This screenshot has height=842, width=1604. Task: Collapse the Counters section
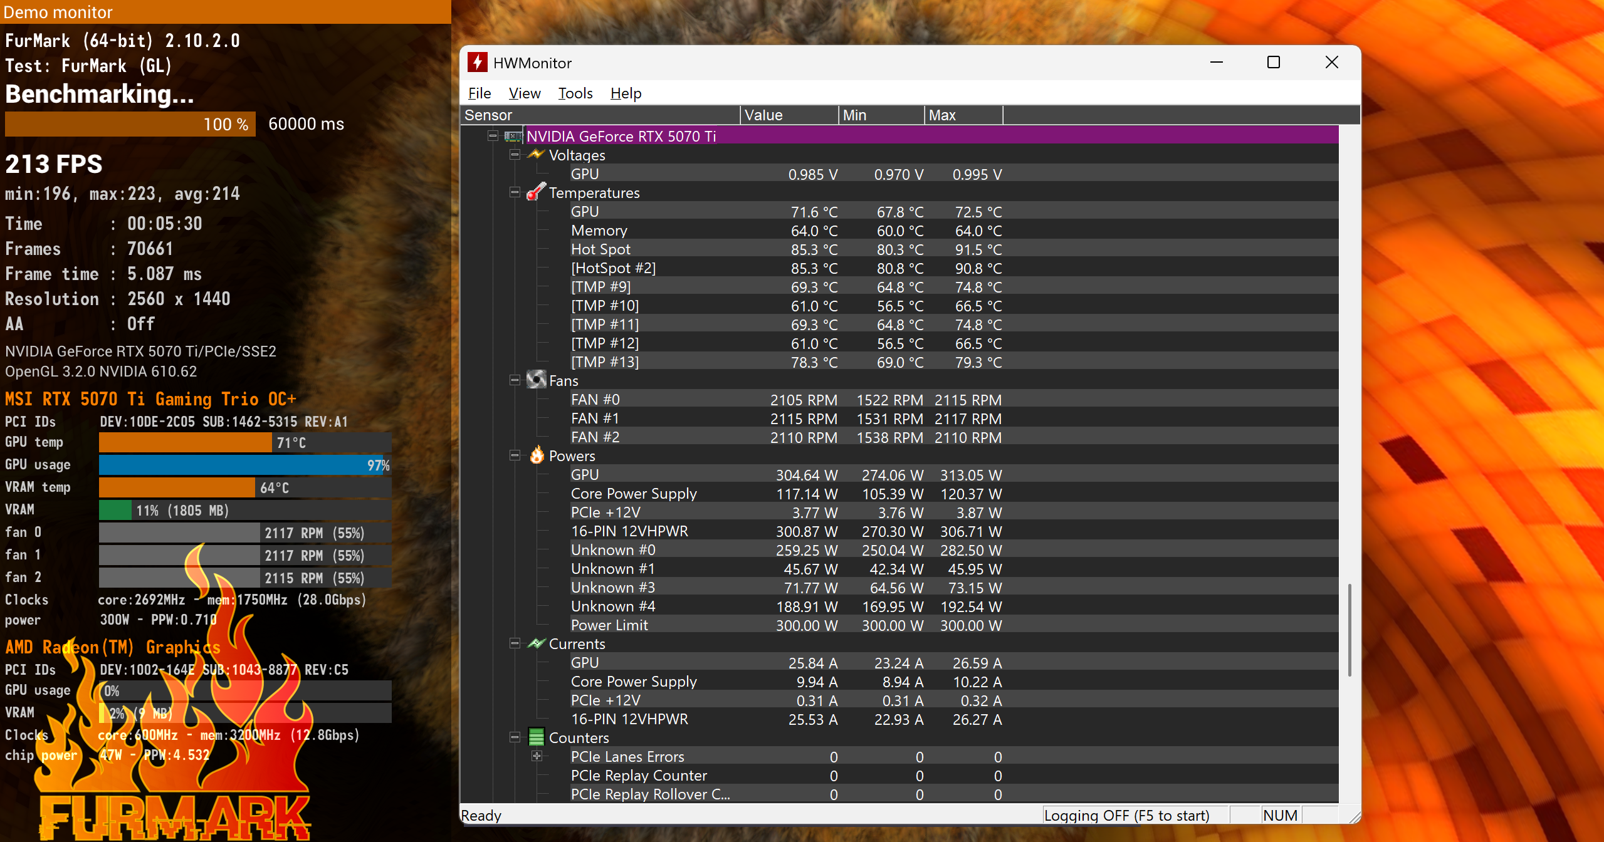click(515, 737)
